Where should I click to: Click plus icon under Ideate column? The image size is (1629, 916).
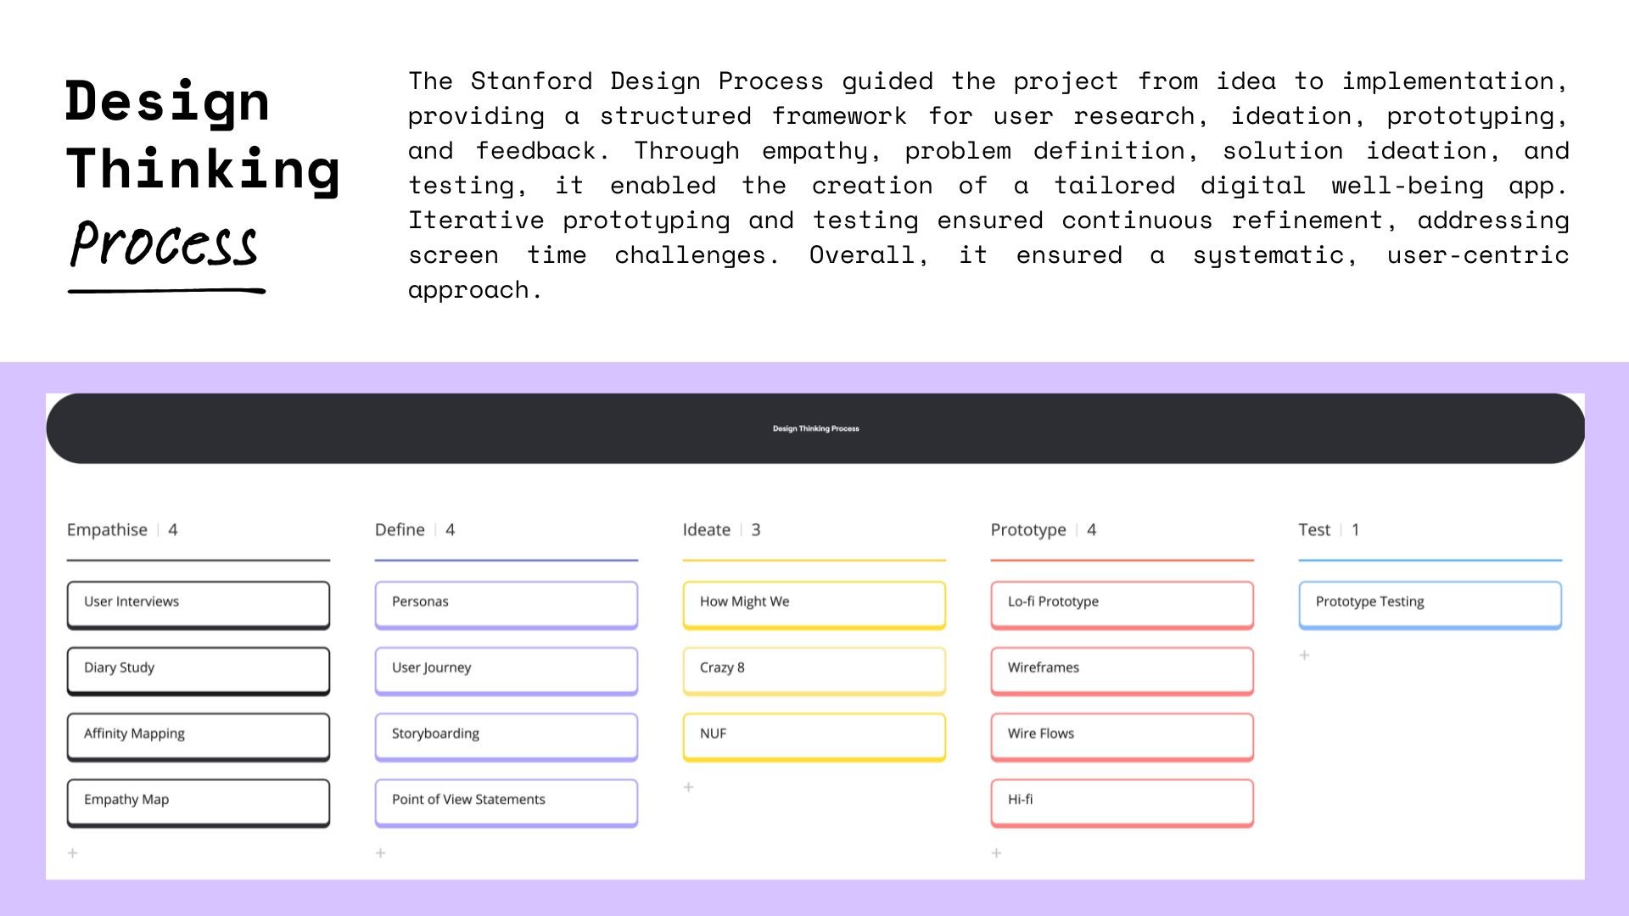pos(689,787)
